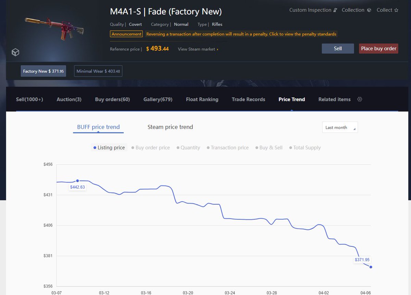
Task: Click the M4A1-S Fade weapon image
Action: pos(54,29)
